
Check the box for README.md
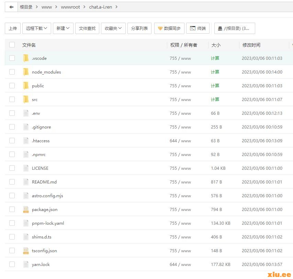pyautogui.click(x=12, y=182)
